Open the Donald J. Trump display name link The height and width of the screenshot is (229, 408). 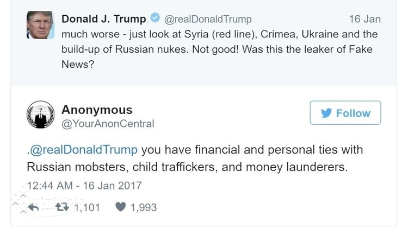(x=103, y=19)
